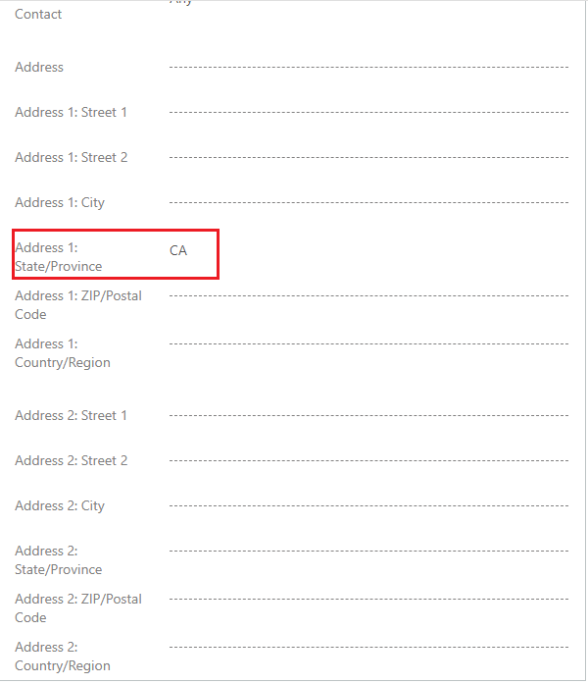
Task: Click the Address 1: Street 1 field
Action: [368, 112]
